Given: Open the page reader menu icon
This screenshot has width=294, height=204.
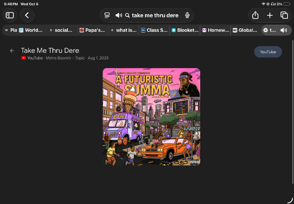Looking at the screenshot, I should pos(107,15).
